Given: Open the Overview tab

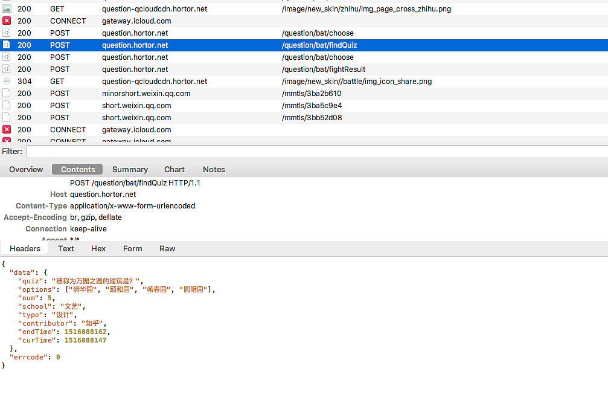Looking at the screenshot, I should [x=26, y=170].
